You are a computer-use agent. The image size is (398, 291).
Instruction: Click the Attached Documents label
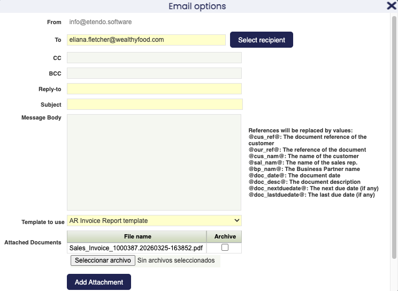33,243
